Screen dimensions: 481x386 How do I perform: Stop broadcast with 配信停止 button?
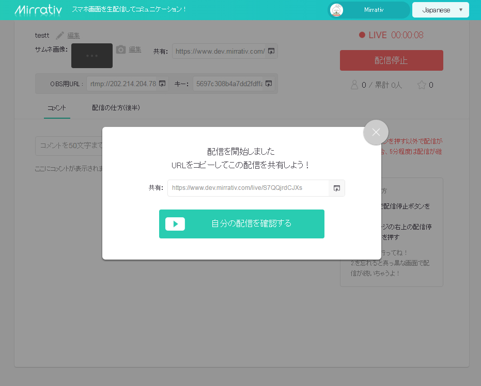pos(392,60)
